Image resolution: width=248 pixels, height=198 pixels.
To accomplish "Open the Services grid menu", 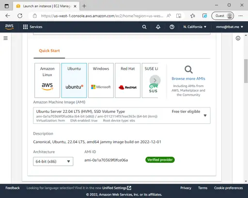I will [x=25, y=27].
